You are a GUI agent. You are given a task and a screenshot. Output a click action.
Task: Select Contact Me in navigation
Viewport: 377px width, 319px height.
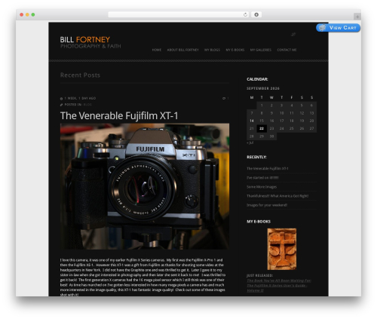tap(287, 50)
